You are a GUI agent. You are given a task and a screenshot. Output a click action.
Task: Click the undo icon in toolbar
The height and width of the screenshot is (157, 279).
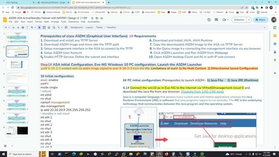pyautogui.click(x=14, y=27)
